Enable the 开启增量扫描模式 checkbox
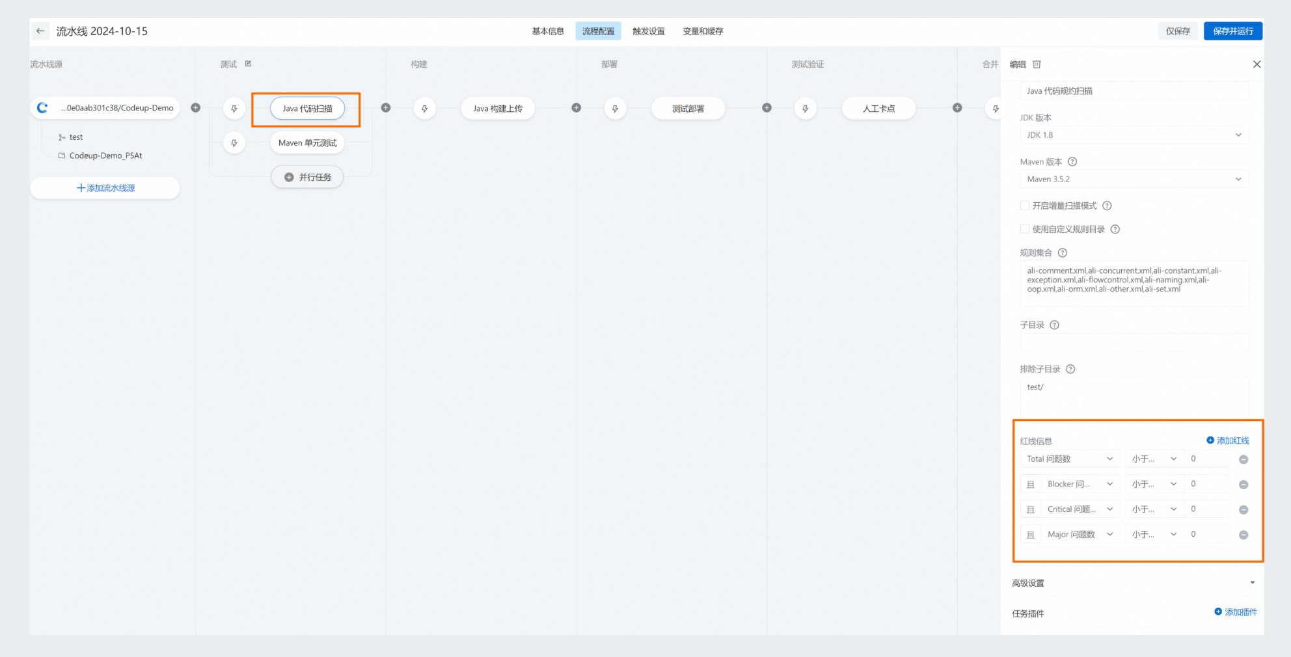 pyautogui.click(x=1024, y=206)
